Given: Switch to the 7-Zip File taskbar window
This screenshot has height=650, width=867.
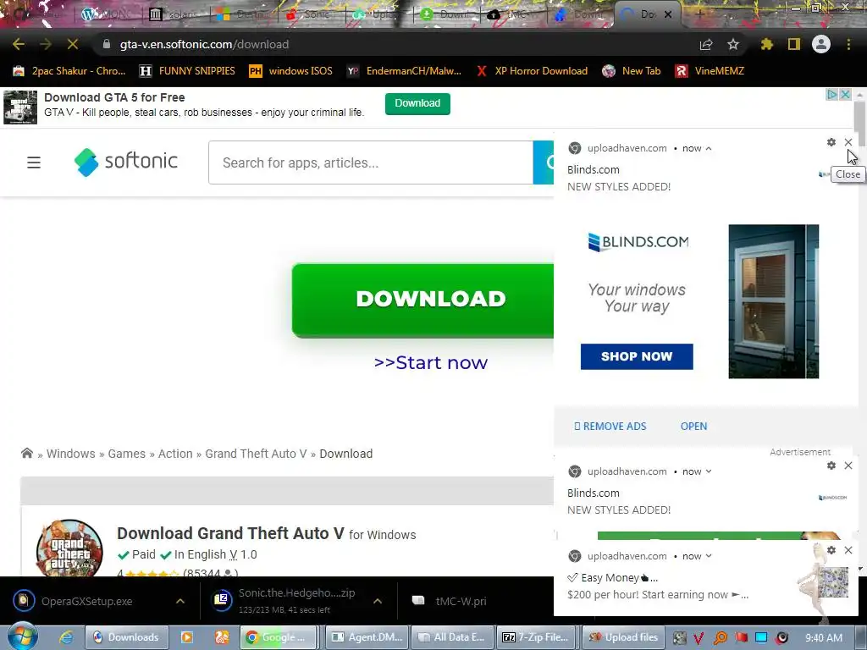Looking at the screenshot, I should click(x=536, y=637).
